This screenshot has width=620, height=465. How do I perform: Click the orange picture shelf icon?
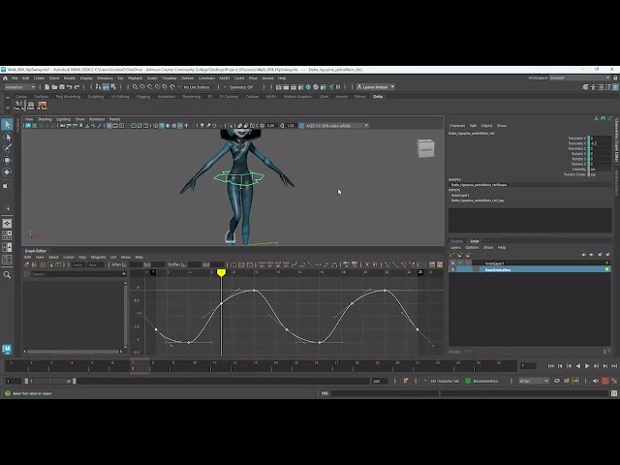[43, 106]
